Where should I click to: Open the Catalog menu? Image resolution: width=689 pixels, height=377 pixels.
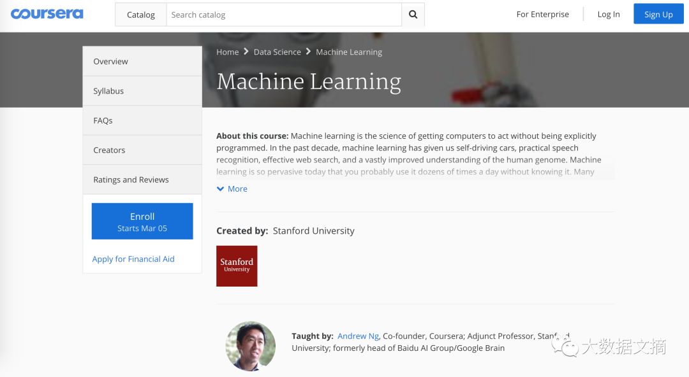click(x=140, y=15)
